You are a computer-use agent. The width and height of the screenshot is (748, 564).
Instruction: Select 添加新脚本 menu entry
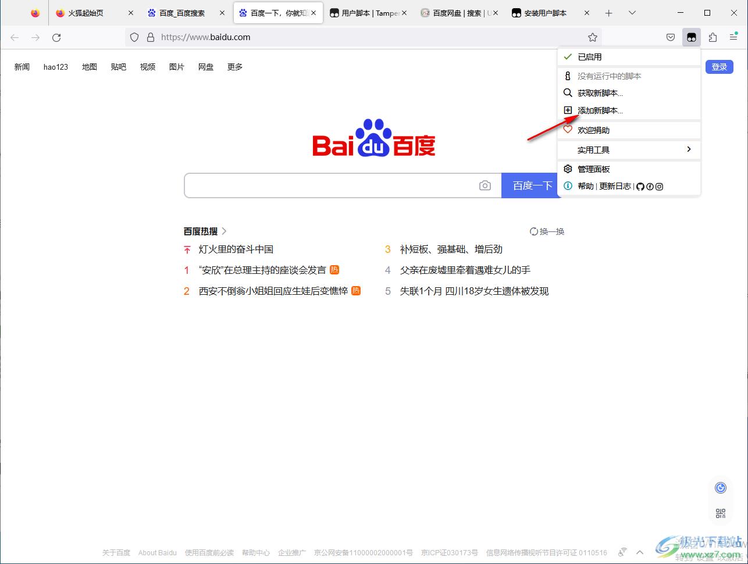629,110
